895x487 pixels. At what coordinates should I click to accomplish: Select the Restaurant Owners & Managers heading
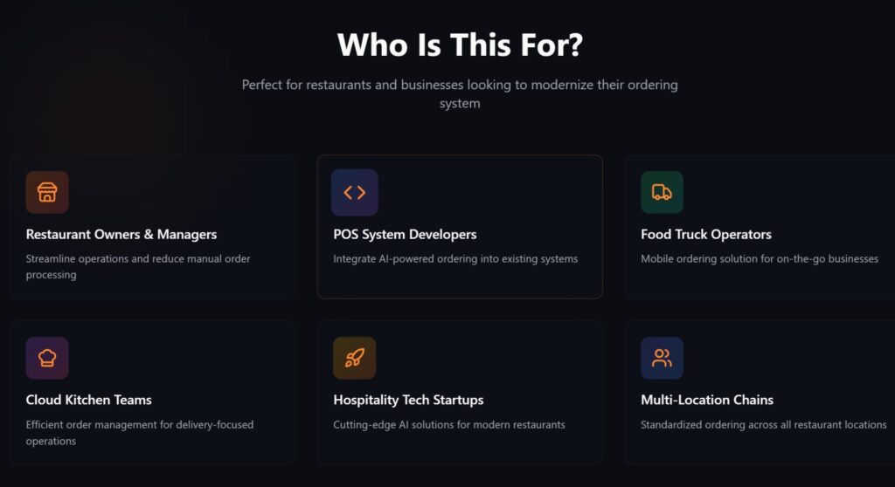pos(121,235)
